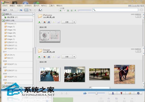Toggle the starred photos filter
145x102 pixels.
pos(61,11)
